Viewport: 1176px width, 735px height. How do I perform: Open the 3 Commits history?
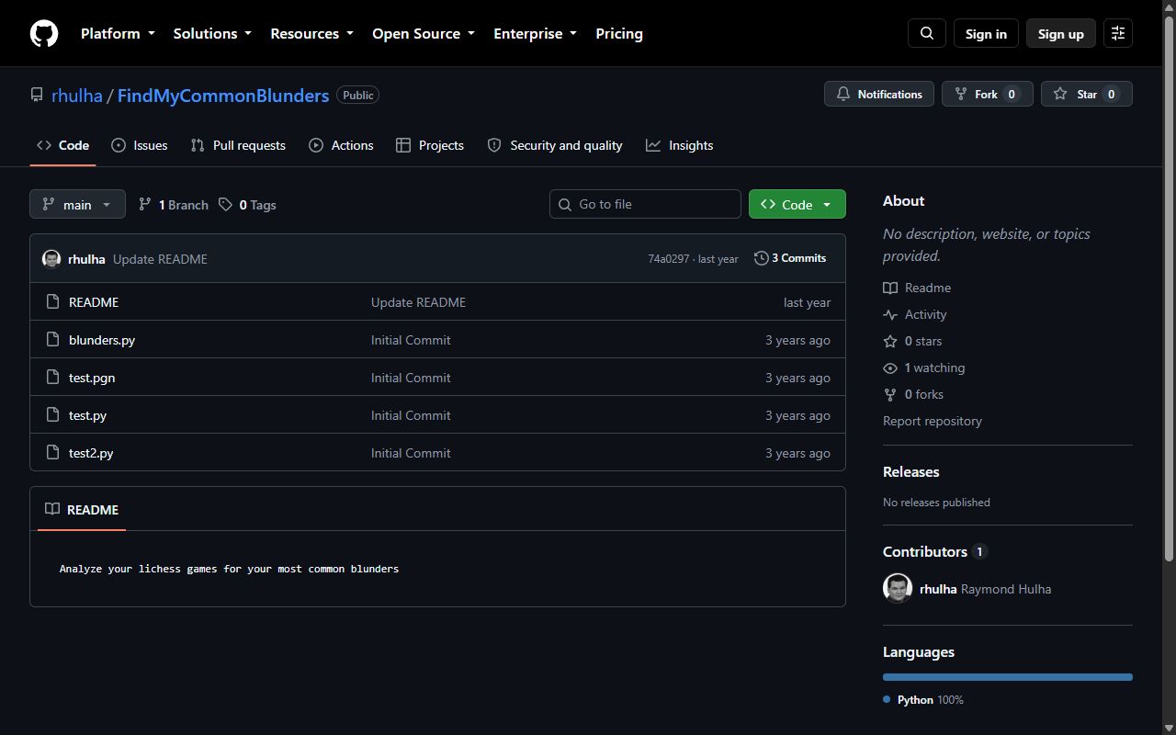[x=790, y=258]
